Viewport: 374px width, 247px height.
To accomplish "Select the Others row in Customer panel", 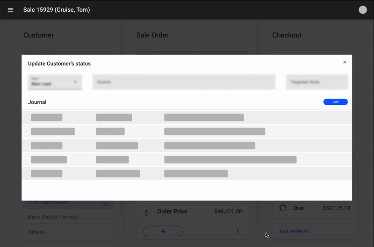I will tap(68, 232).
